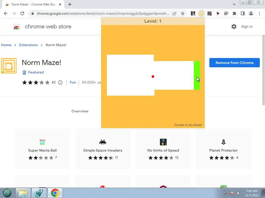Click the Action Center flag tray icon

coord(233,193)
